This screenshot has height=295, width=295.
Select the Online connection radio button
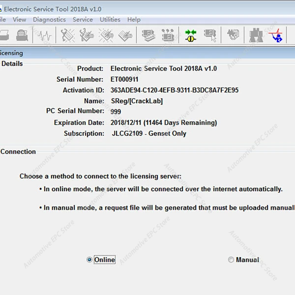89,260
